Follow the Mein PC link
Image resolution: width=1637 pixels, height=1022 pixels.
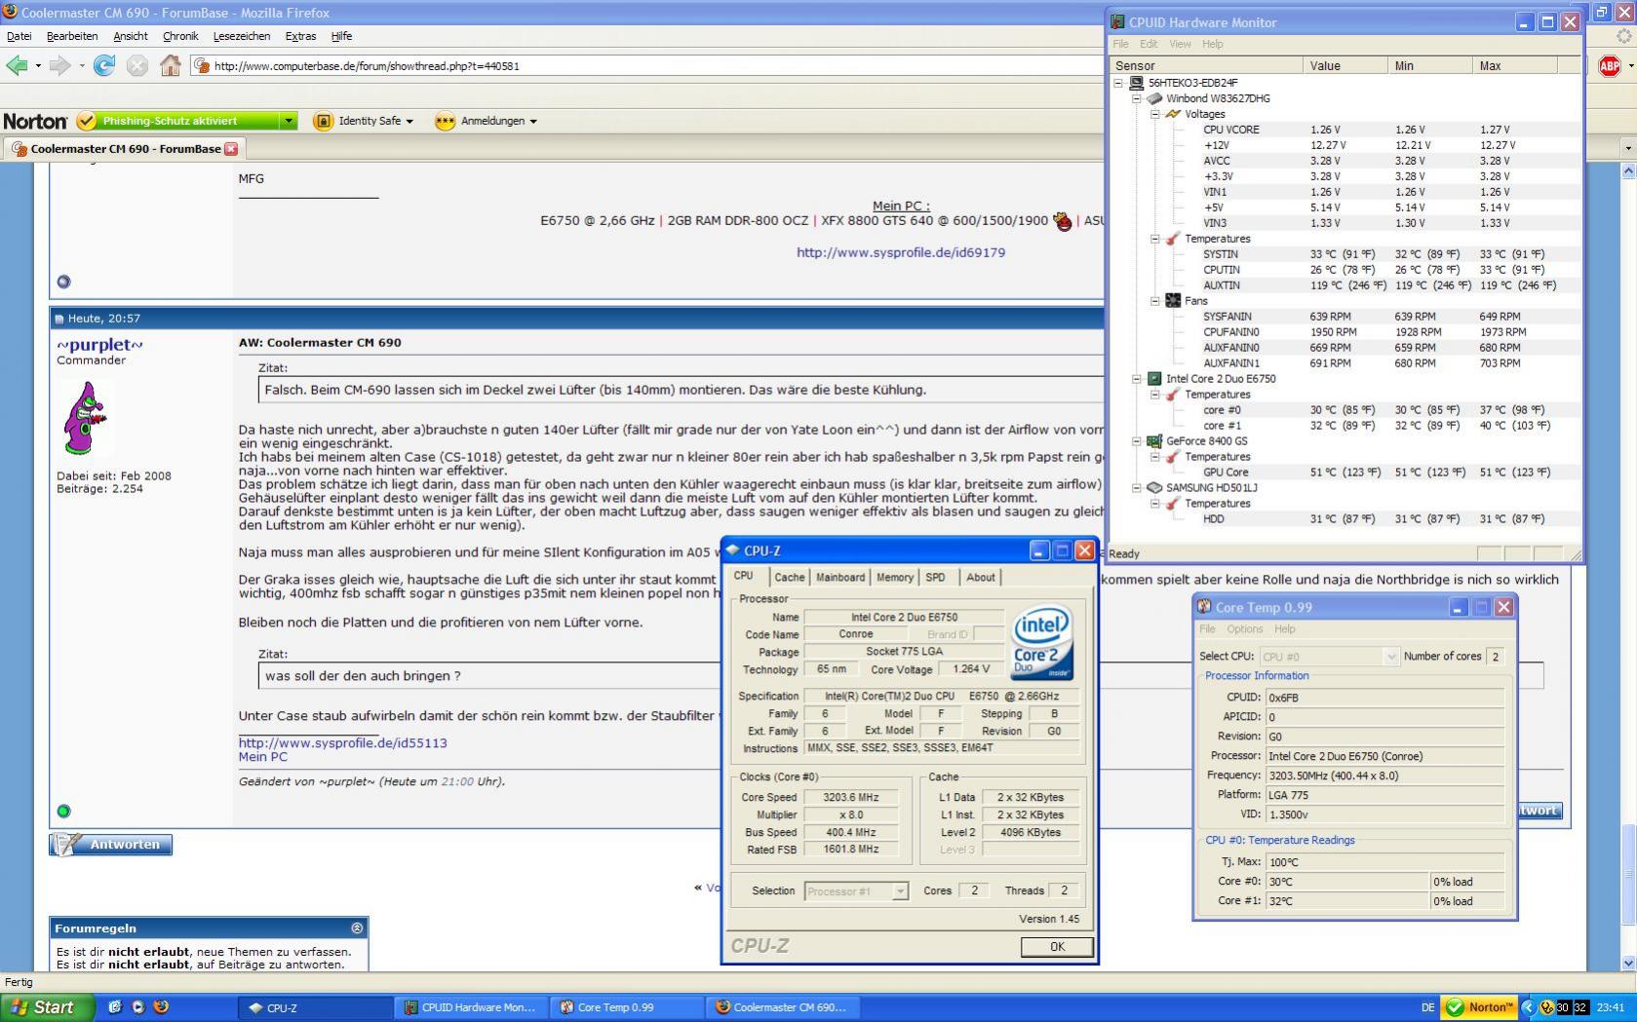[263, 756]
